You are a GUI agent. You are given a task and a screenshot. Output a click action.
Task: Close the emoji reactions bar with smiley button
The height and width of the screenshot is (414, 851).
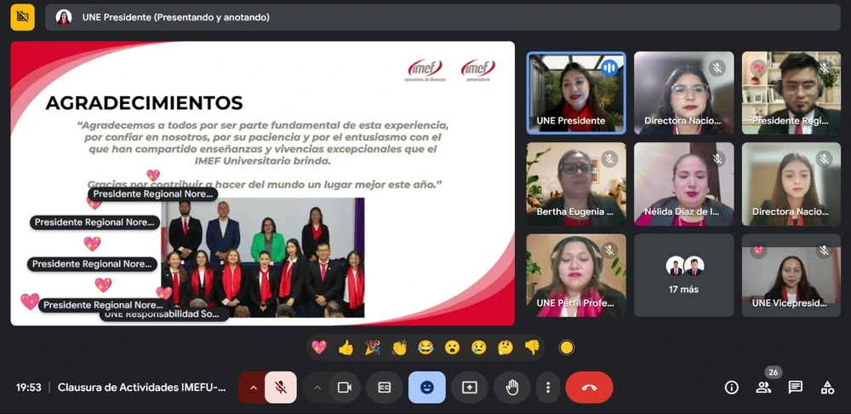pos(427,388)
